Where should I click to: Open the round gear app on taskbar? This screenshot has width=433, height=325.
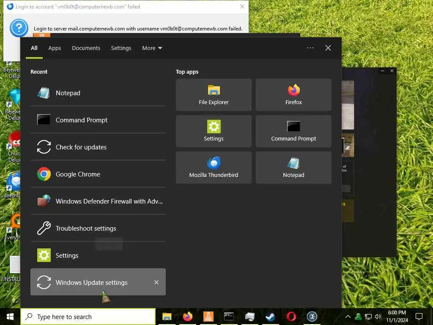point(312,317)
